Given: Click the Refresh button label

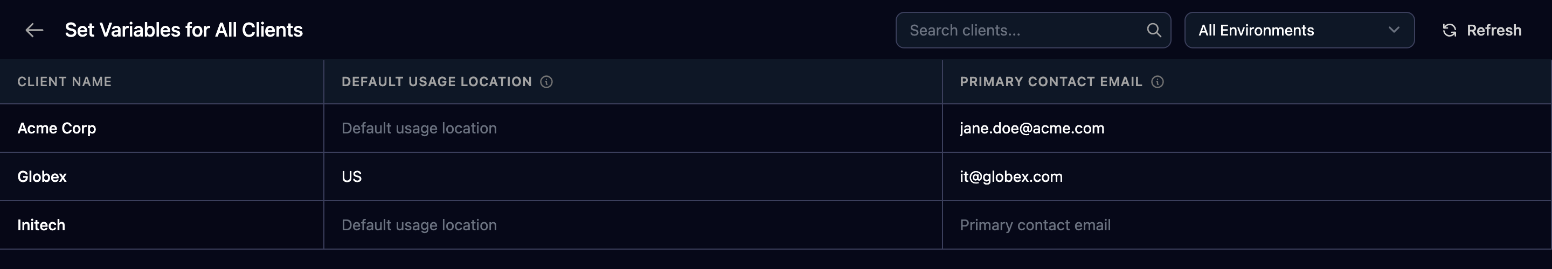Looking at the screenshot, I should pos(1494,30).
